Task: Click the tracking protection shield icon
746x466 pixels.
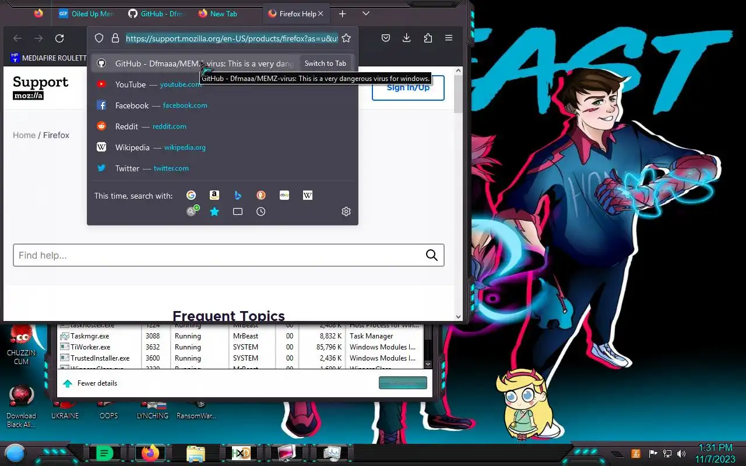Action: [x=99, y=38]
